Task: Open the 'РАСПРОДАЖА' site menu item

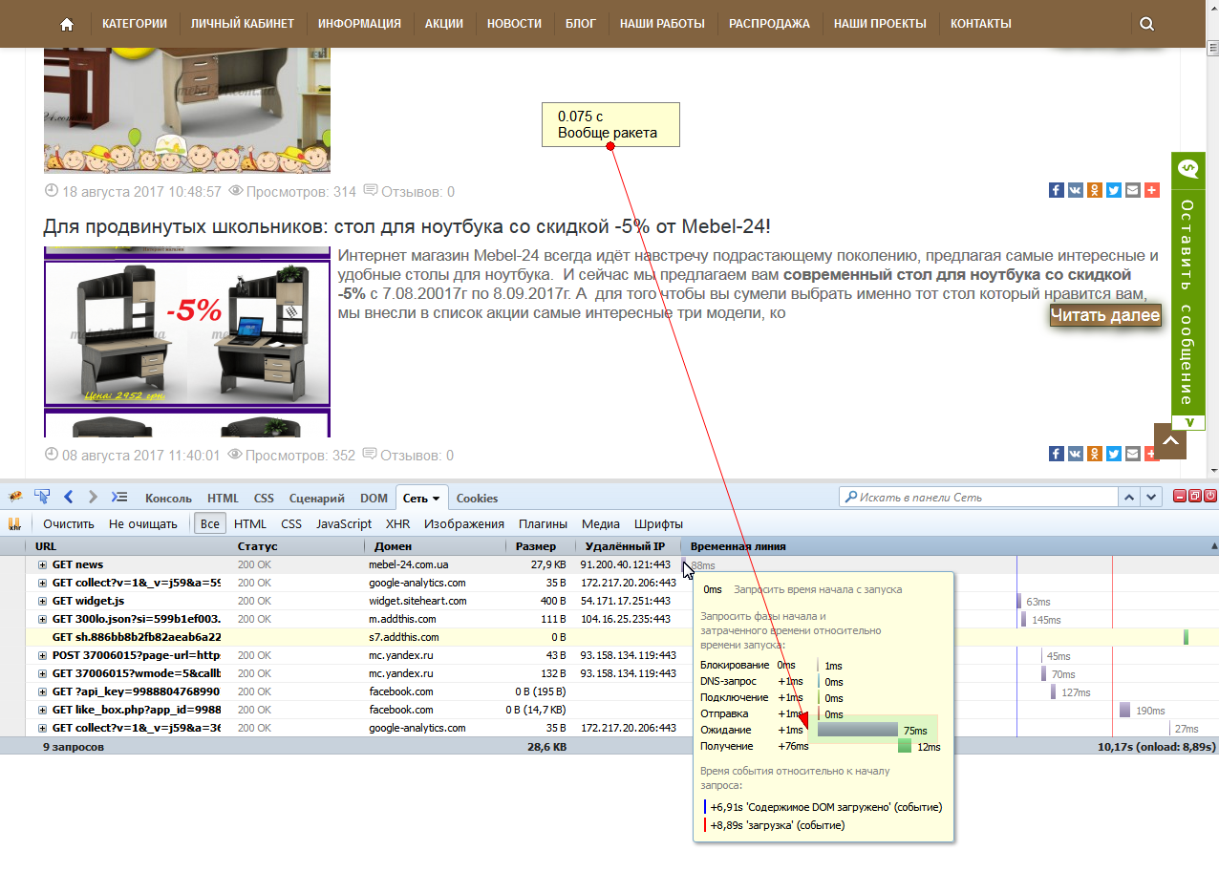Action: point(769,24)
